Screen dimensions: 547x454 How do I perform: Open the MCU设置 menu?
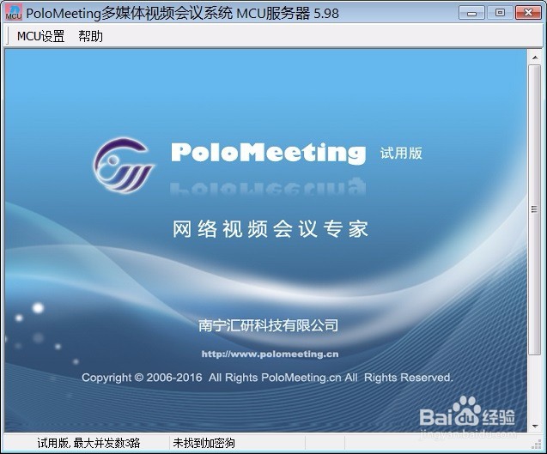(x=41, y=36)
